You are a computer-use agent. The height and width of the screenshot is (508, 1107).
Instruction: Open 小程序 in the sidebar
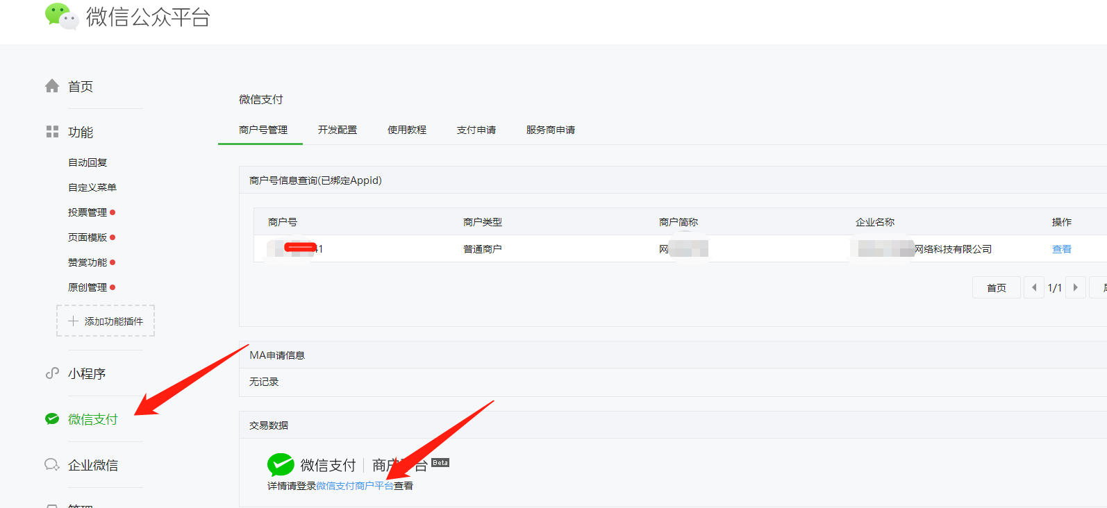point(87,373)
